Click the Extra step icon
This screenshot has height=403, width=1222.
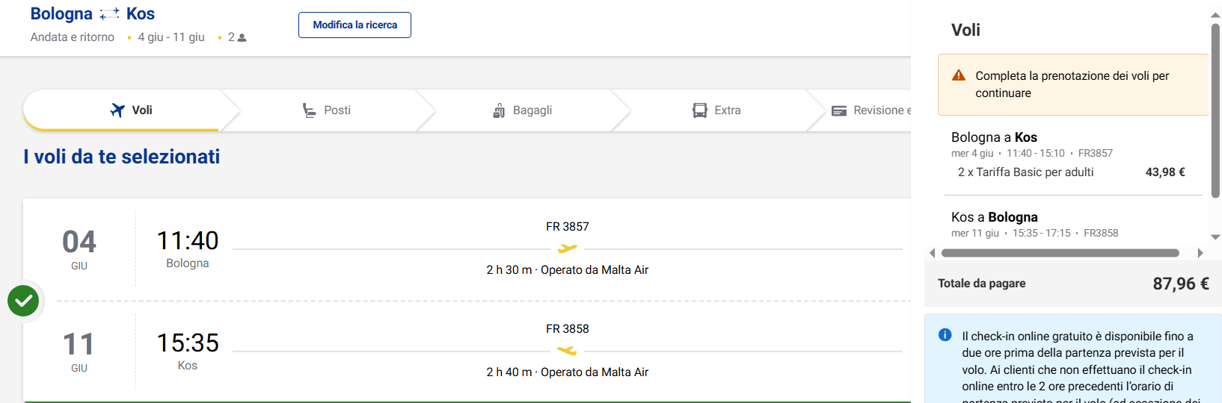pyautogui.click(x=700, y=110)
